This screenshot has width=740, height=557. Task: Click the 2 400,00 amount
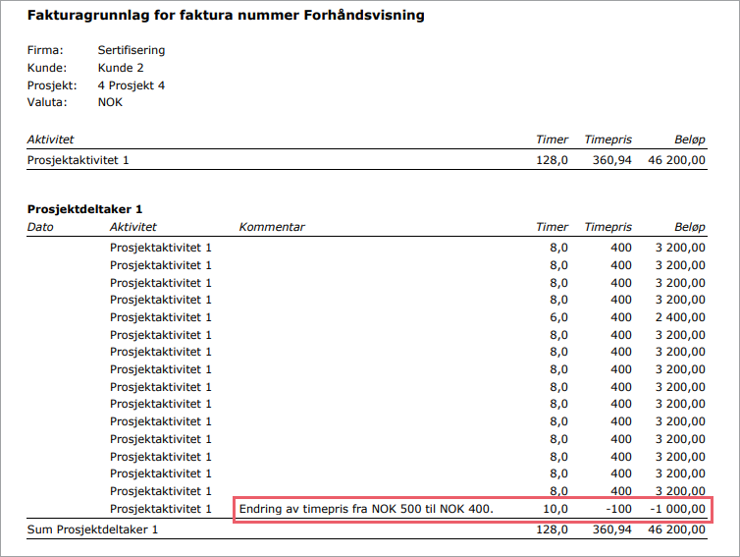[680, 317]
